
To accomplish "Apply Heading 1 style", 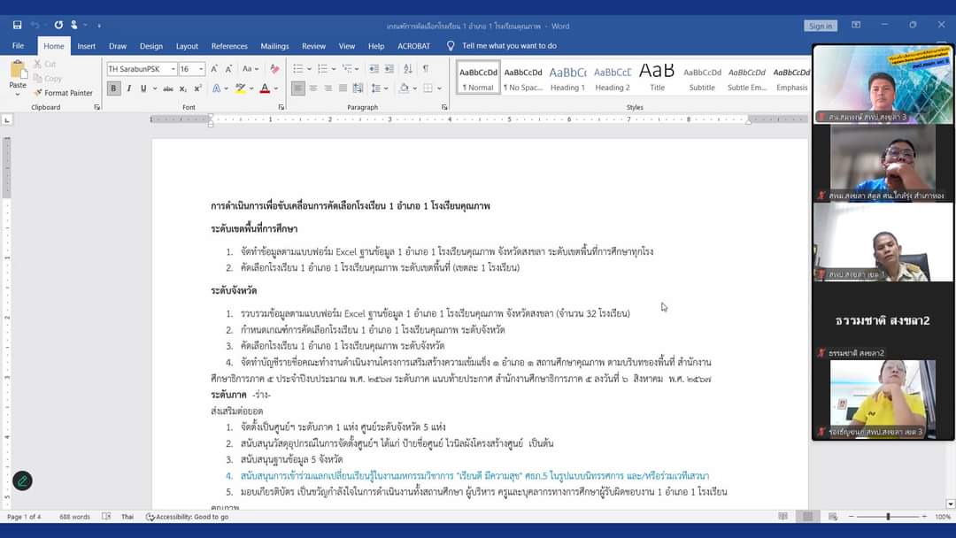I will click(x=567, y=78).
